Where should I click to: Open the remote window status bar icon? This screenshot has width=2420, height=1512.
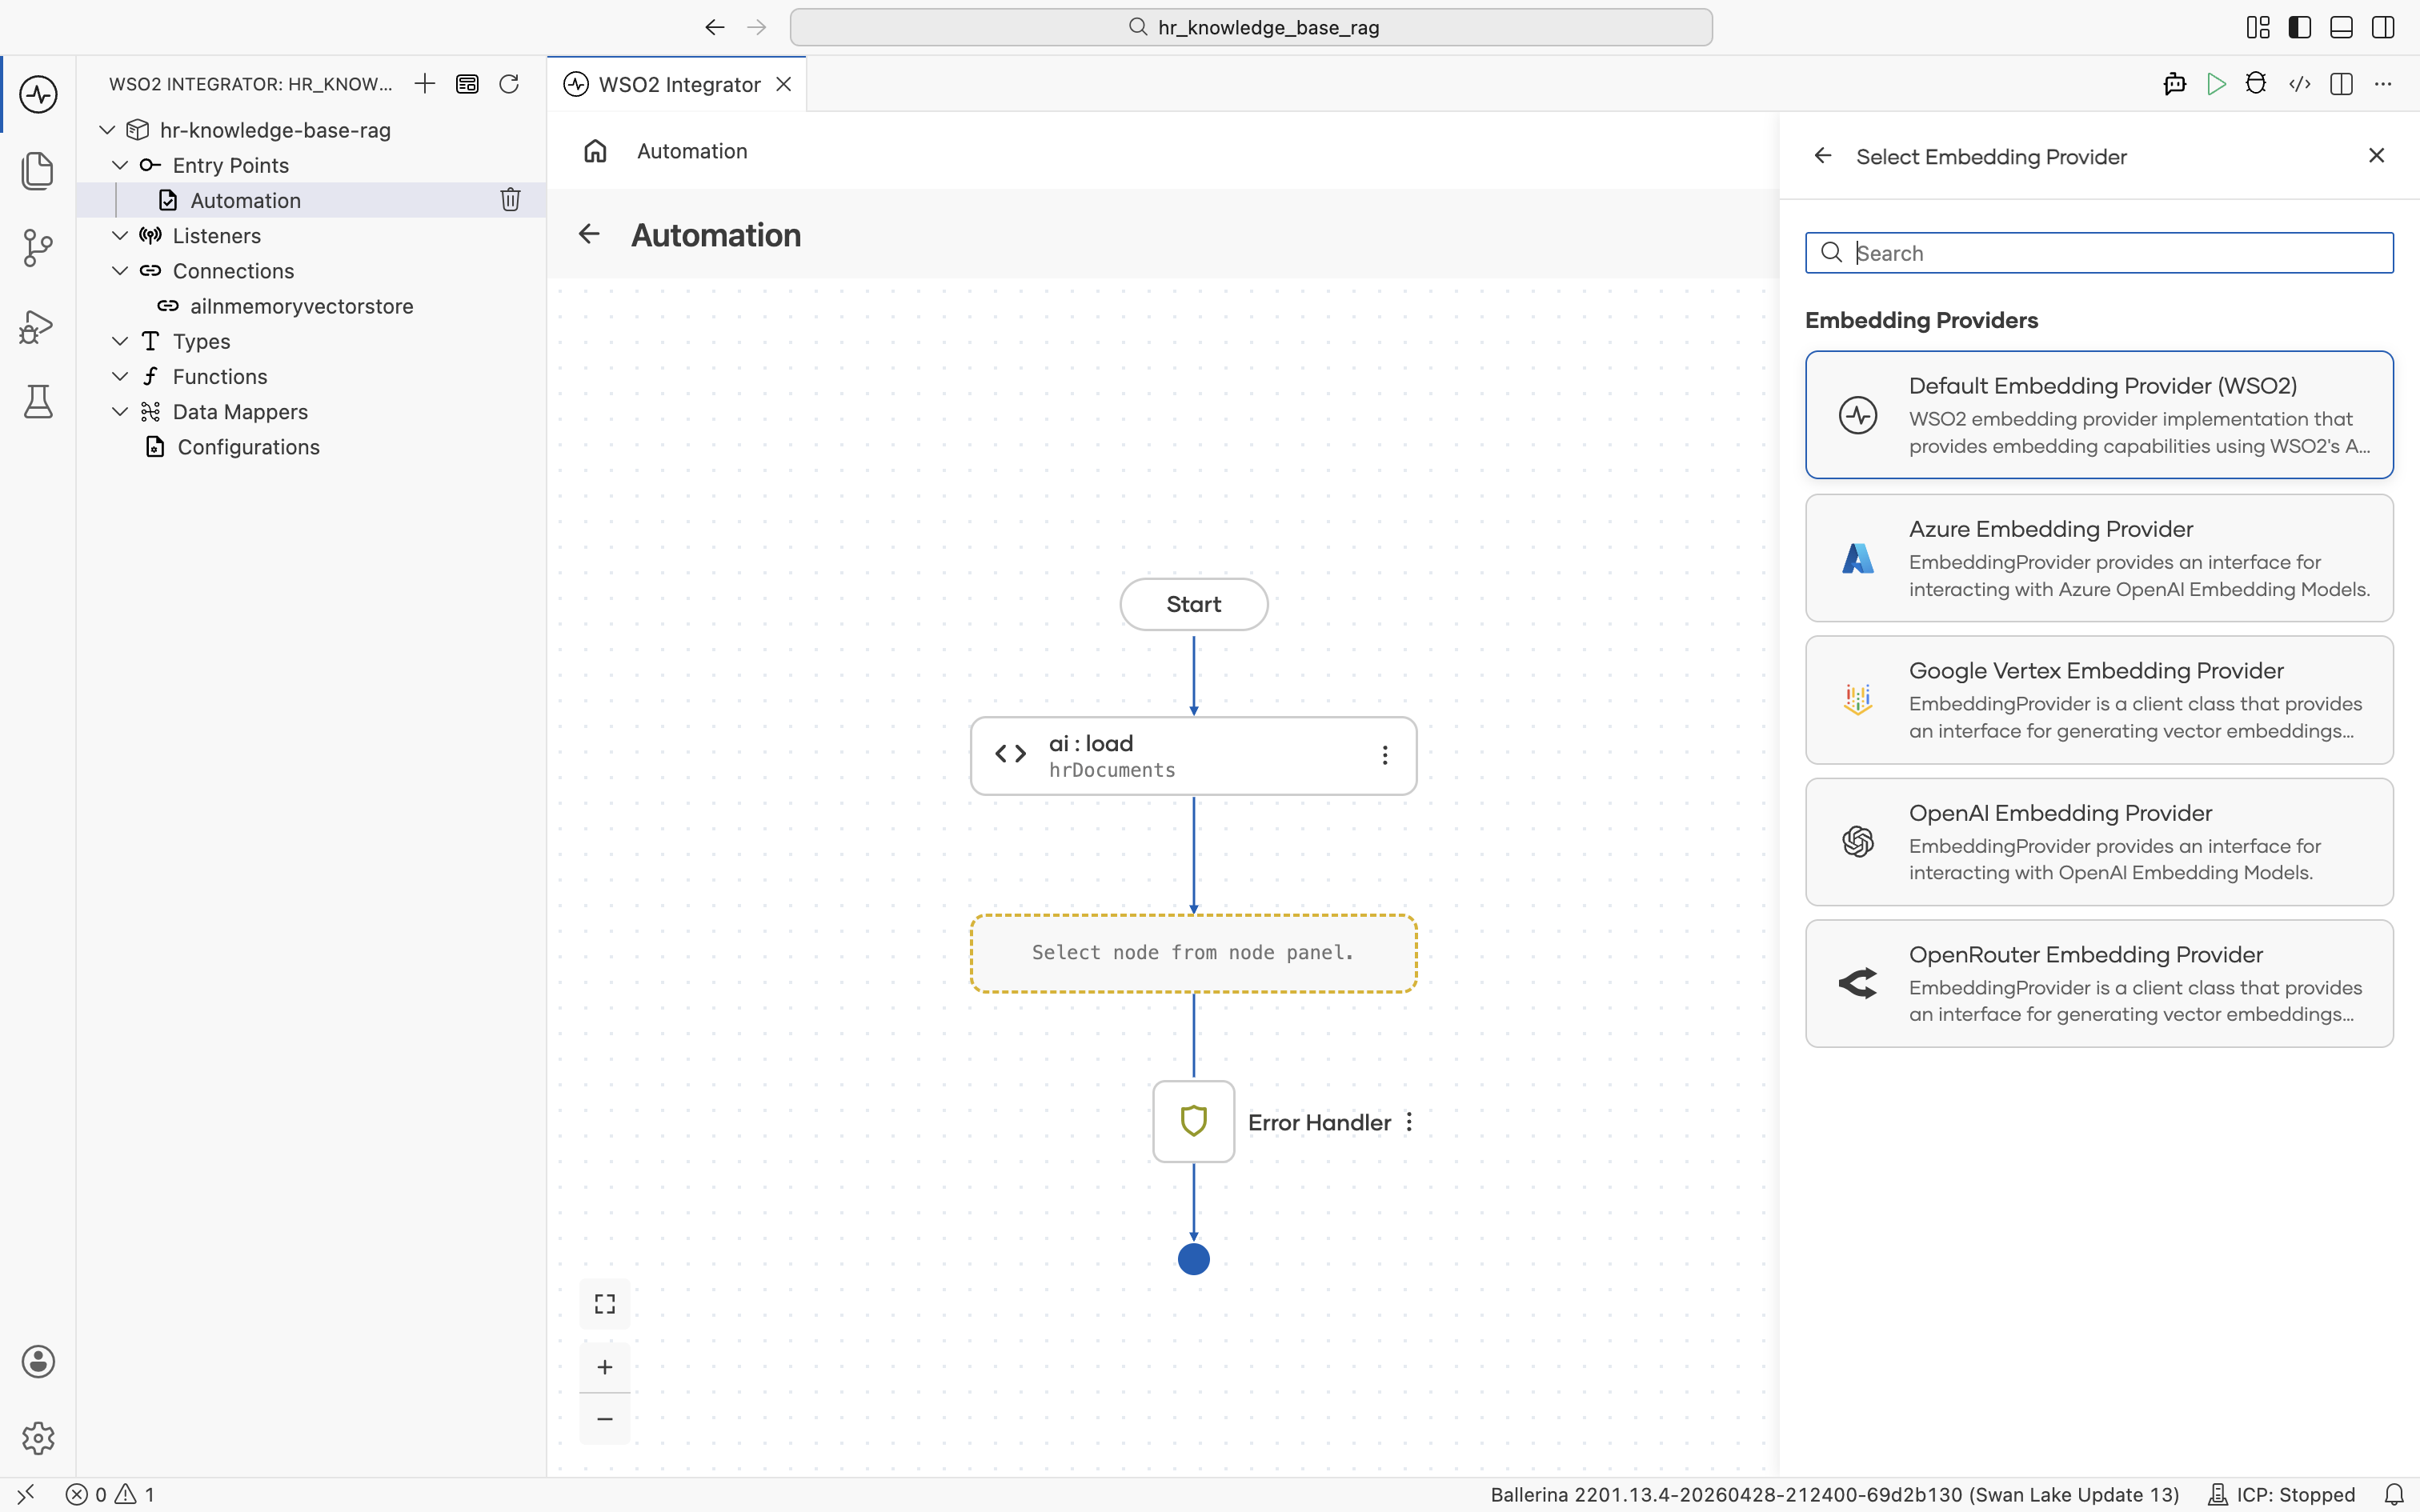tap(26, 1495)
